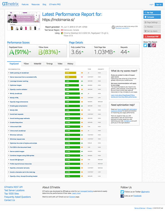Switch to the Video tab
165x211 pixels.
coord(60,64)
